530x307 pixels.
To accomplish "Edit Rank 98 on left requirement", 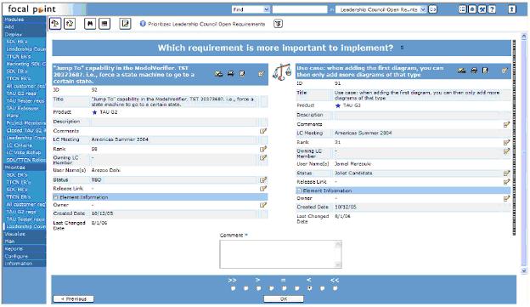I will point(263,149).
